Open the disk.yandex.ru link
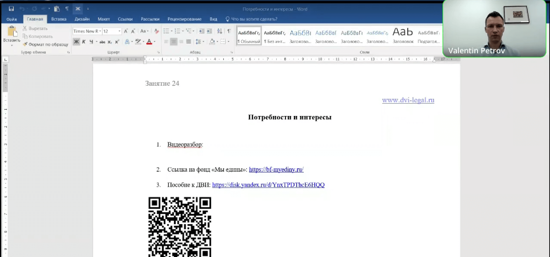550x257 pixels. tap(268, 185)
